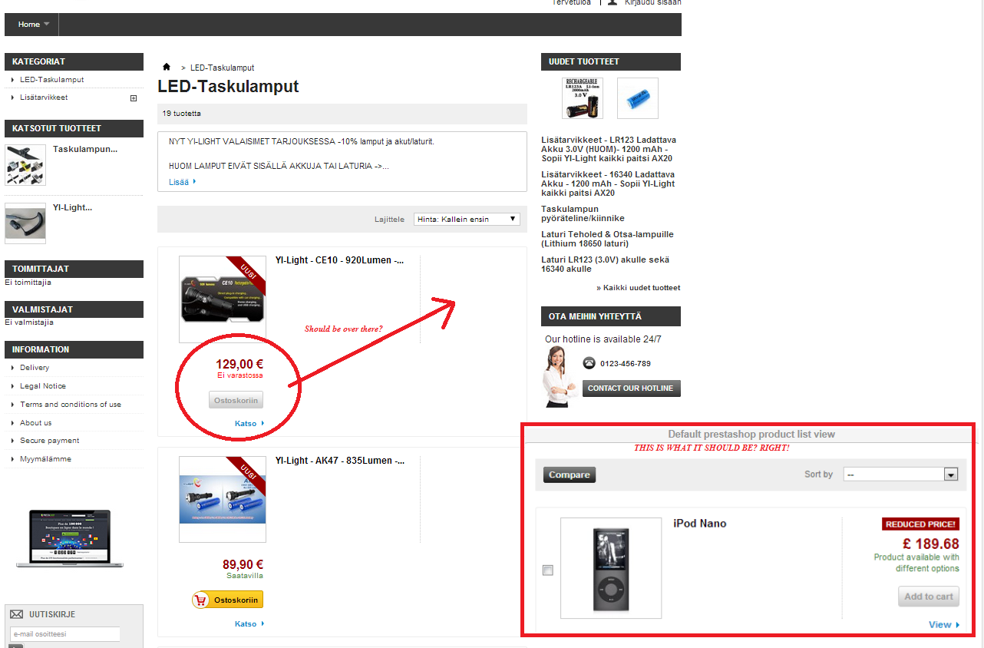Click cart icon on AK47 Ostoskoriin button
Screen dimensions: 984x648
[202, 600]
